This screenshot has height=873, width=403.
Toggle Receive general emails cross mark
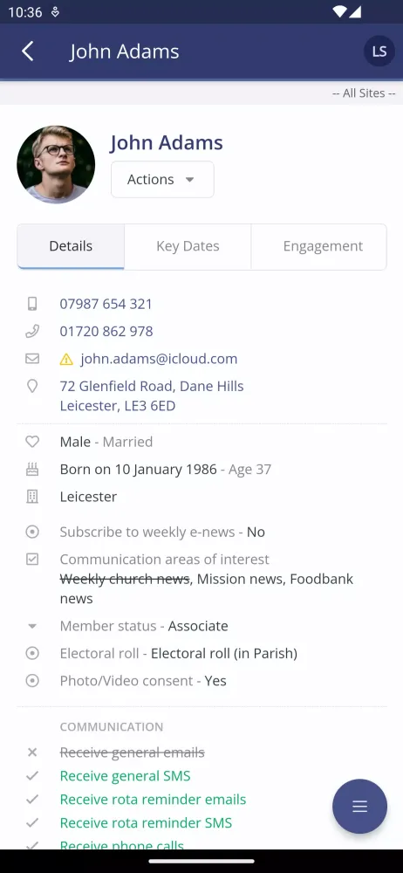(32, 753)
